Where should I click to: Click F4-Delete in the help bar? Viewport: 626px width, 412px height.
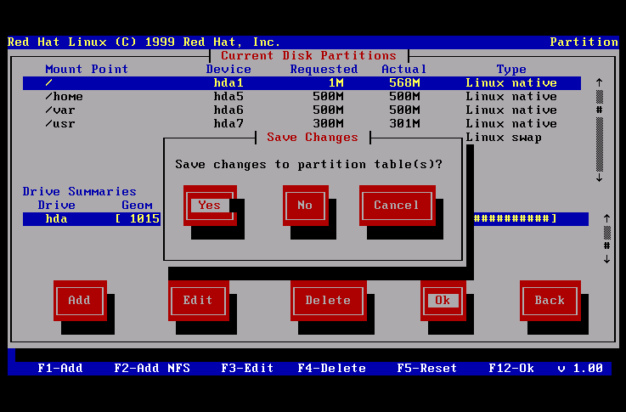pyautogui.click(x=332, y=368)
